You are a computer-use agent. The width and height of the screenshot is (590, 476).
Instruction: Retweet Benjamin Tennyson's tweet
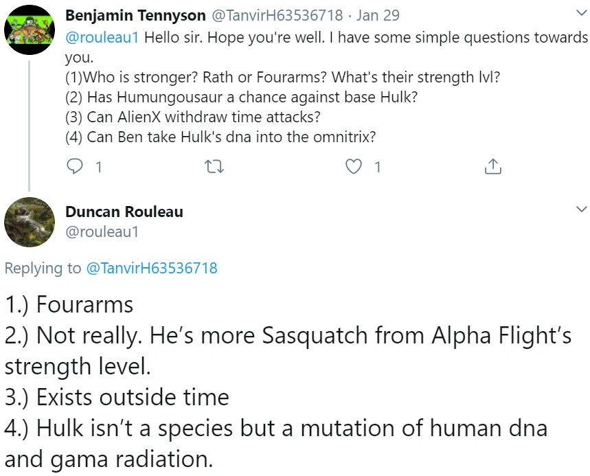coord(216,166)
